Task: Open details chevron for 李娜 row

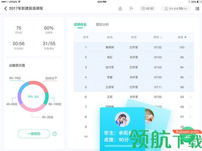Action: [190, 77]
